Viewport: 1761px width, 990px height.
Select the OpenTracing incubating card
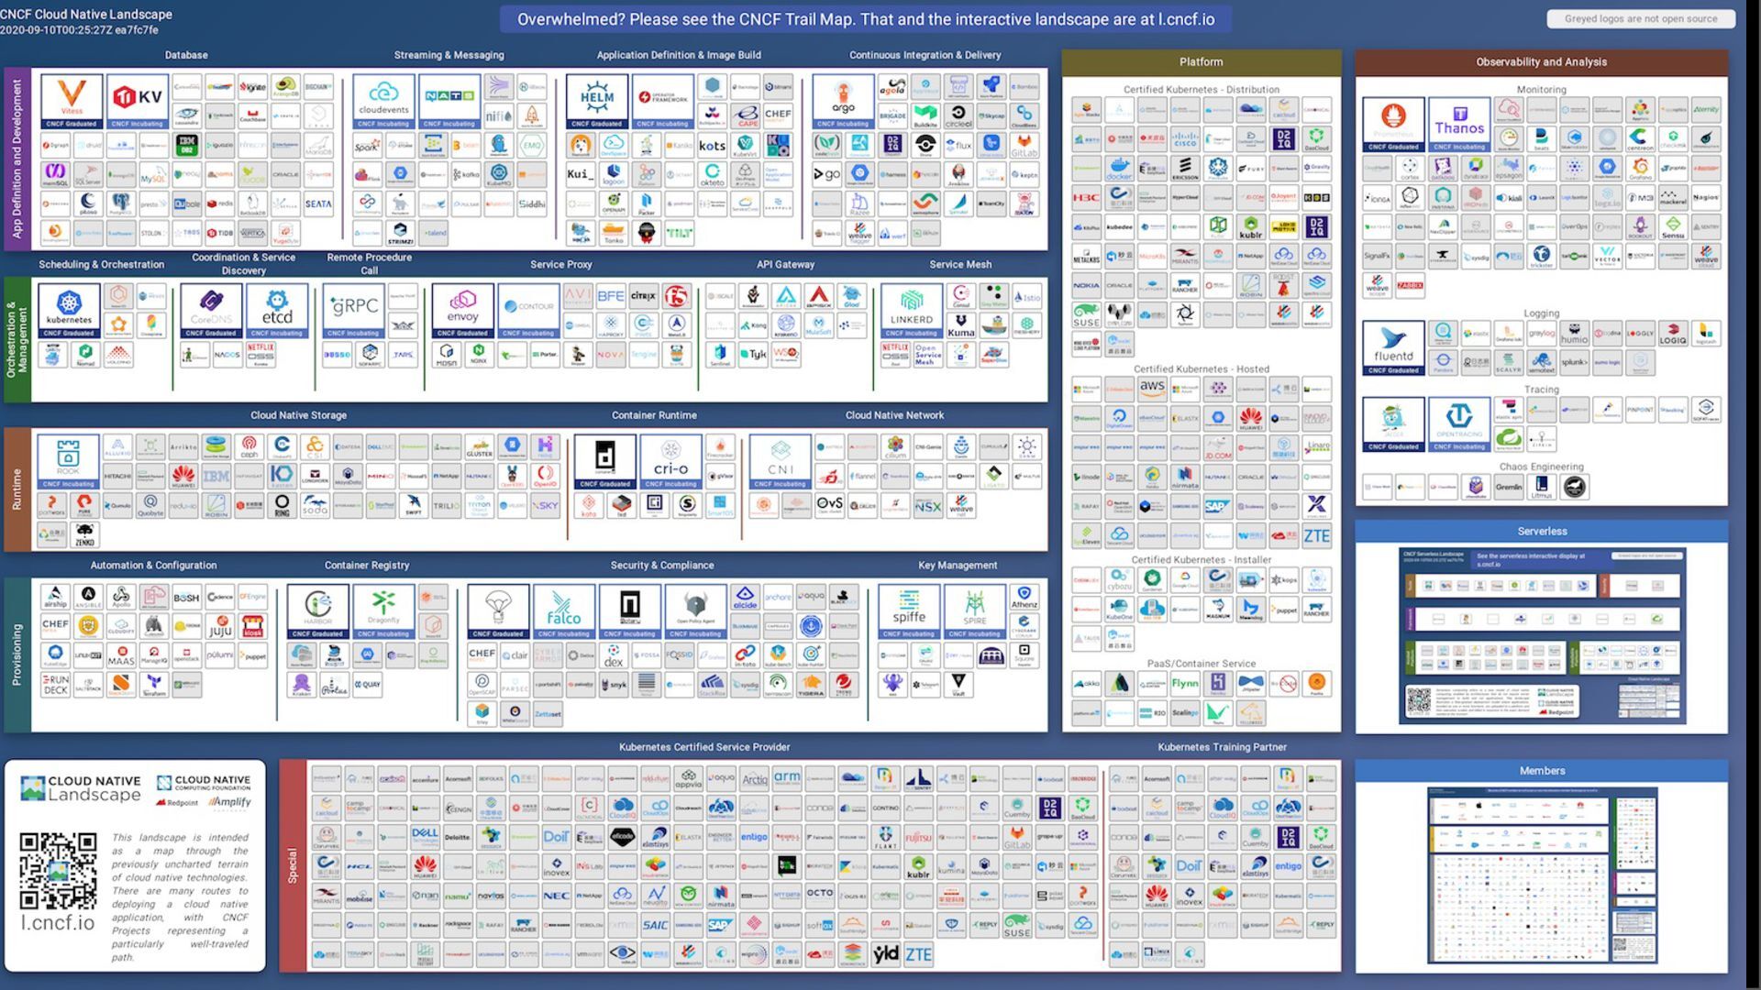(1459, 424)
